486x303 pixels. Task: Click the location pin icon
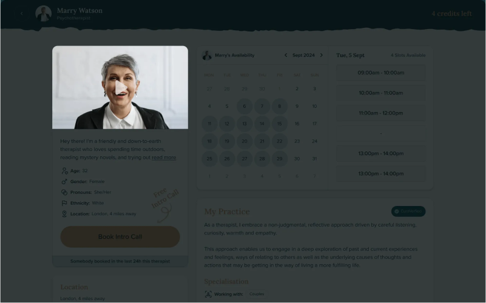click(x=64, y=214)
